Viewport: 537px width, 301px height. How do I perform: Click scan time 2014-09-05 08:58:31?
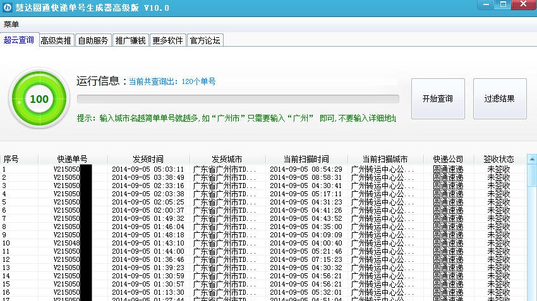click(x=306, y=177)
